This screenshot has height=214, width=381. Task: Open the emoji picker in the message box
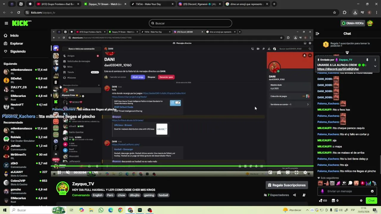point(372,191)
